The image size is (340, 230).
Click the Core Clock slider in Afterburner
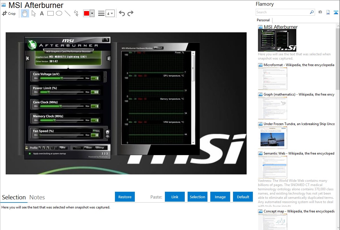pyautogui.click(x=62, y=106)
